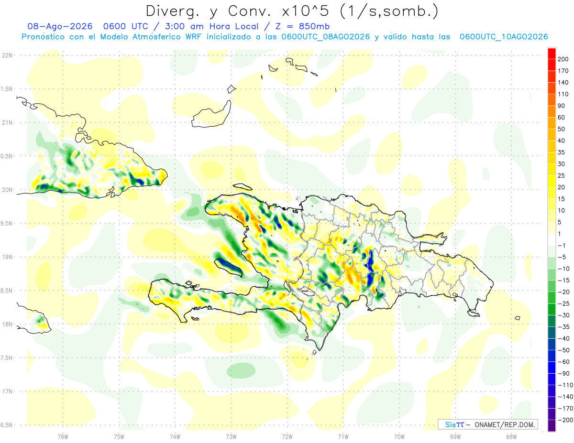Click the "-170" color scale label
Image resolution: width=574 pixels, height=443 pixels.
click(x=564, y=409)
